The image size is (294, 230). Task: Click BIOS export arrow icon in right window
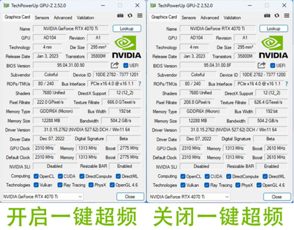click(x=261, y=65)
